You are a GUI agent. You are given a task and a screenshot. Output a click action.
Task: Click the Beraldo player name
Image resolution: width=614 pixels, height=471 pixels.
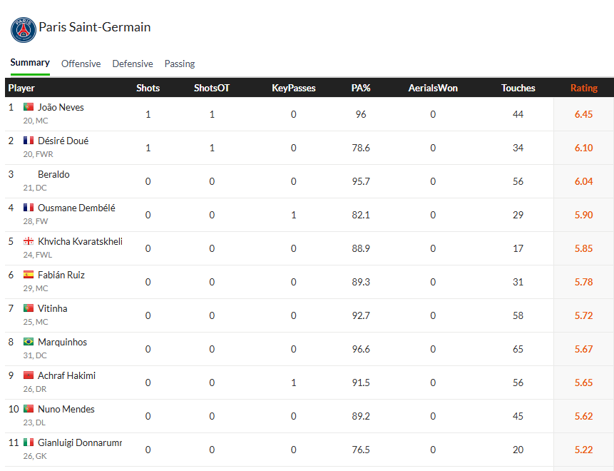click(53, 174)
